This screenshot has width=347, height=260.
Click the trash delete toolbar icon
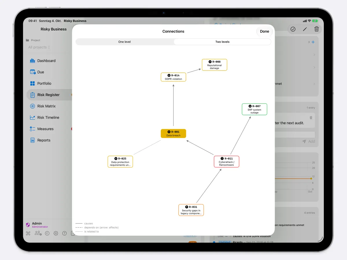[316, 29]
